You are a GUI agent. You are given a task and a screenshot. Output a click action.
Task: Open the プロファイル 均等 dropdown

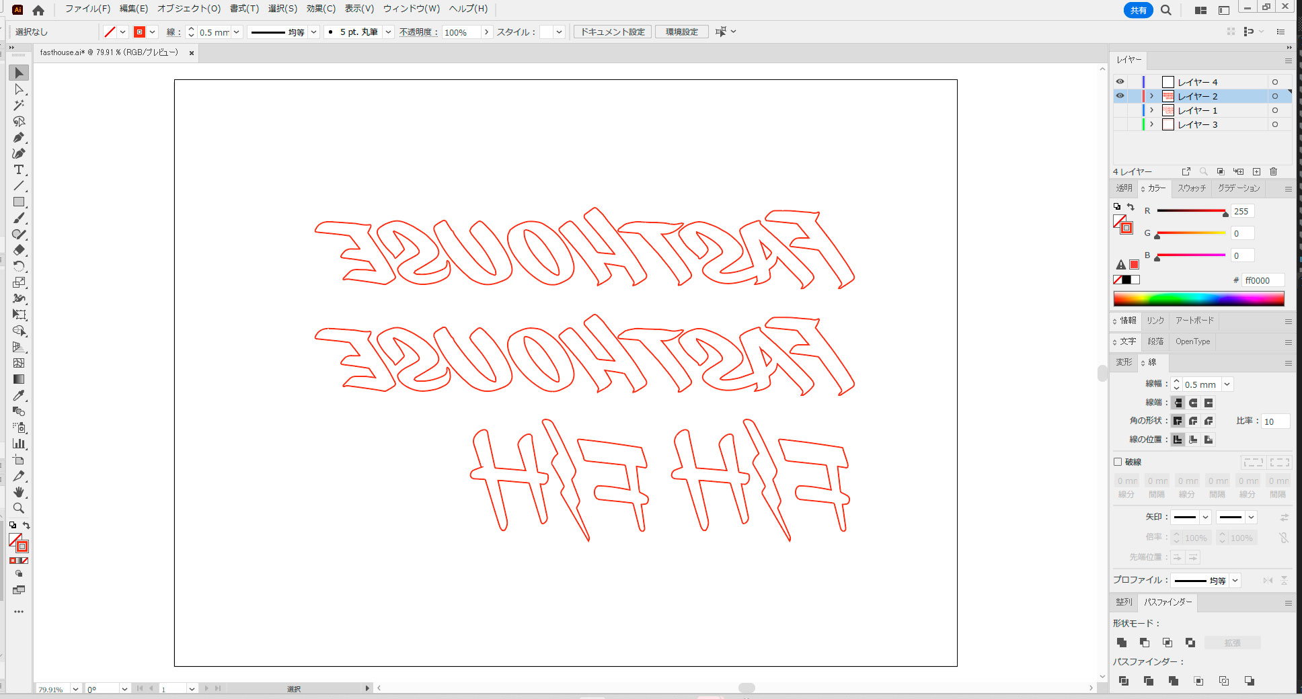click(x=1235, y=580)
